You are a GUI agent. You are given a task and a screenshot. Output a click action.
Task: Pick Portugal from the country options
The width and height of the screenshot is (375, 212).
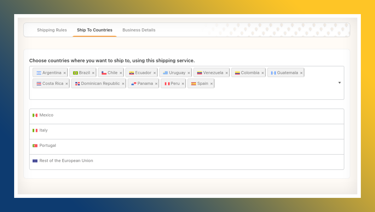pos(186,147)
